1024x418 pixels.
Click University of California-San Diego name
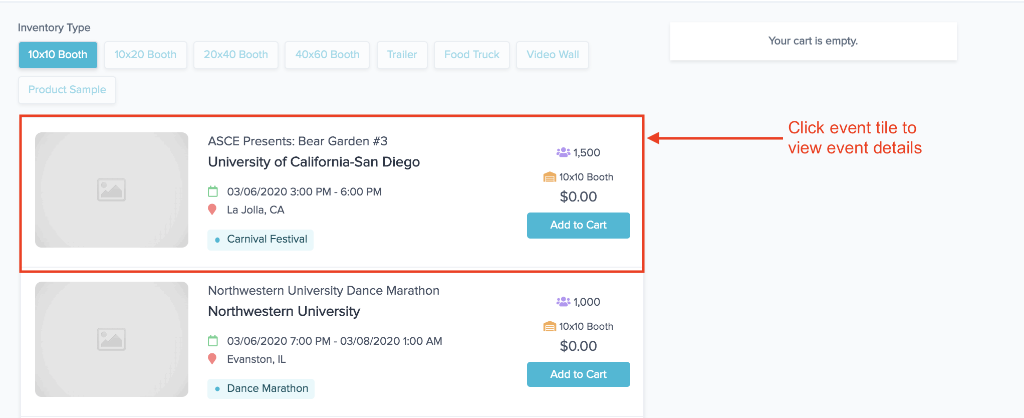pyautogui.click(x=314, y=162)
